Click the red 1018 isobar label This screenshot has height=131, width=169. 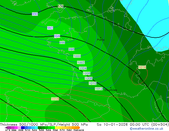[55, 99]
